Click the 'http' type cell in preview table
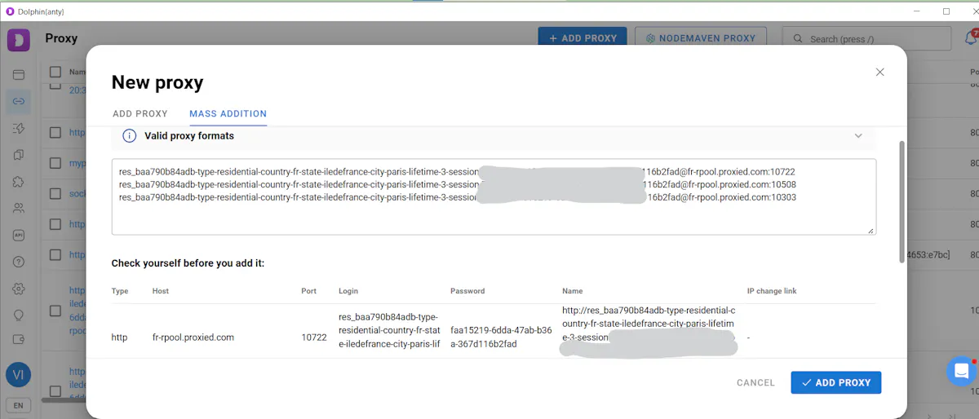 119,337
